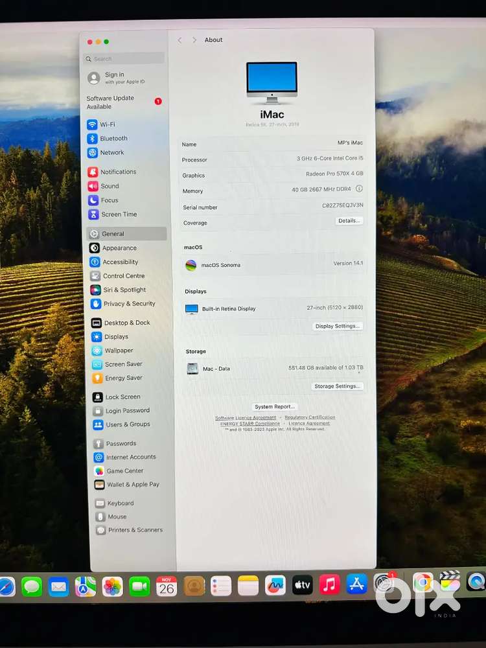Image resolution: width=486 pixels, height=648 pixels.
Task: Open the Notifications settings pane
Action: click(x=117, y=172)
